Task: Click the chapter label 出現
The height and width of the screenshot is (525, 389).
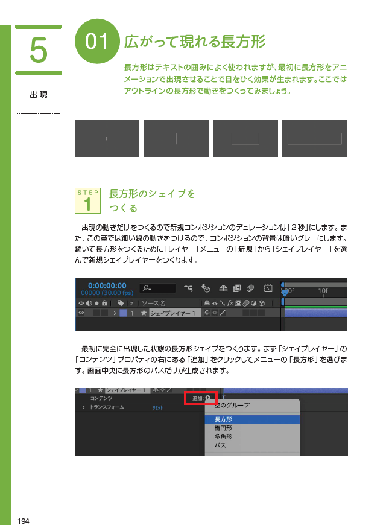Action: [39, 94]
